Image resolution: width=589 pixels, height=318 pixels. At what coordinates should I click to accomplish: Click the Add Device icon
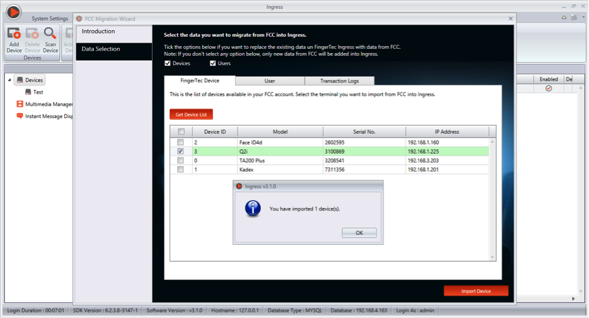coord(14,33)
